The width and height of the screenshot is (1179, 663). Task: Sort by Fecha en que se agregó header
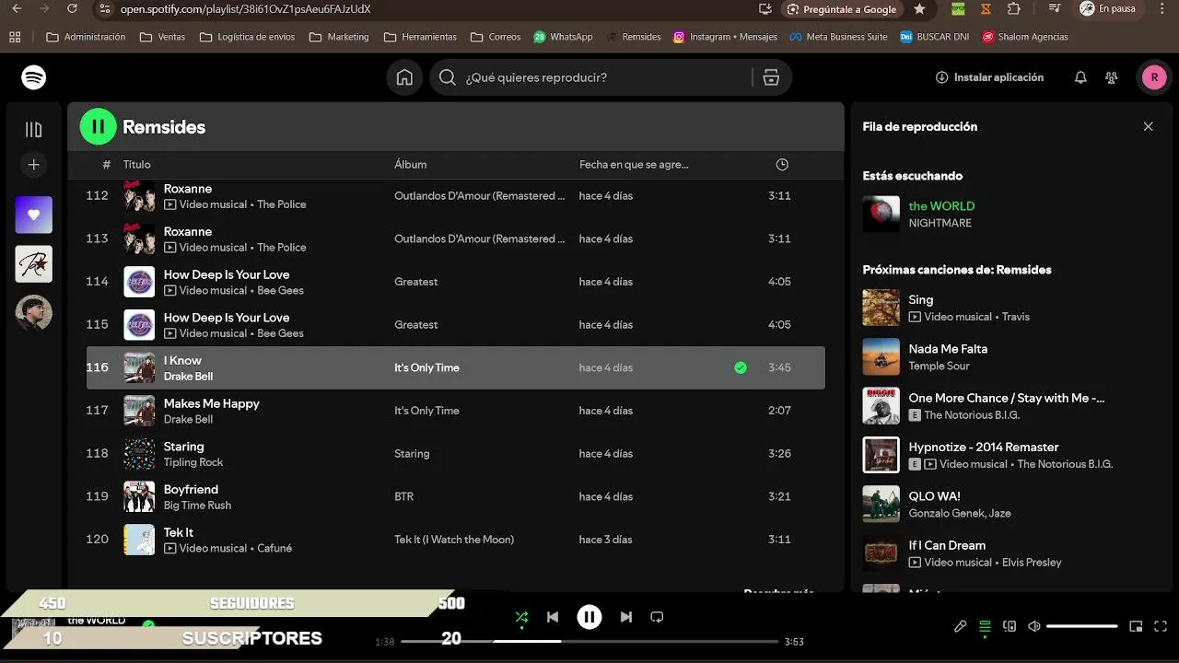coord(634,165)
